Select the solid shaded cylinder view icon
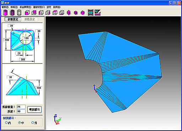Screen dimensions: 182x131 (x=5, y=12)
